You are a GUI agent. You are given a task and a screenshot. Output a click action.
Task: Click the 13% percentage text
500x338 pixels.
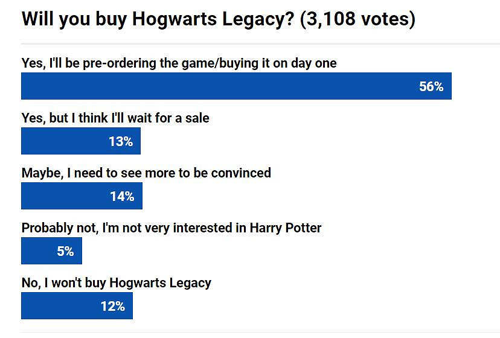pyautogui.click(x=120, y=141)
